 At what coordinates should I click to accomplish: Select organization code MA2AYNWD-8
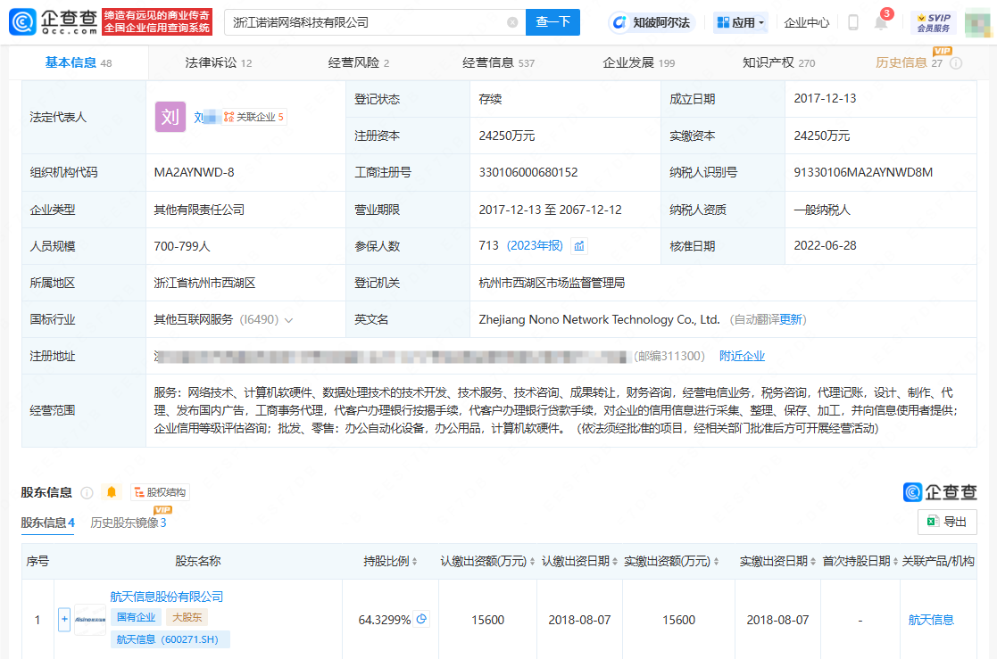(194, 172)
